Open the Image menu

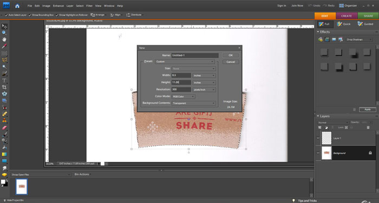click(x=46, y=6)
